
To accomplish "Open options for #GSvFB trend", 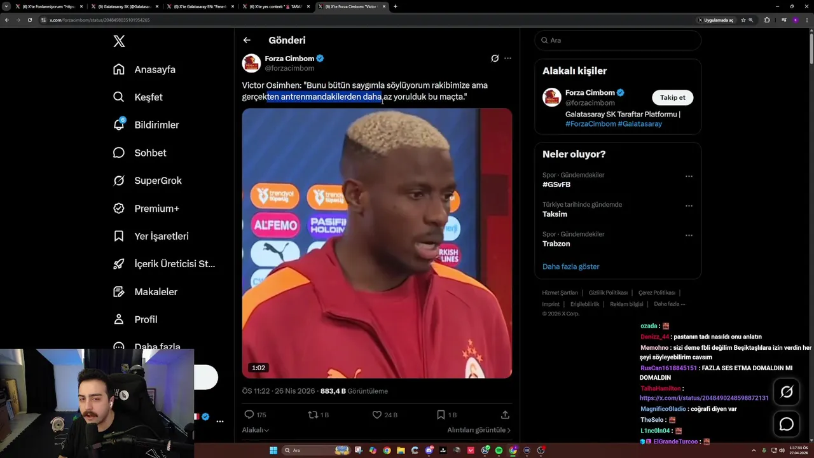I will tap(689, 176).
